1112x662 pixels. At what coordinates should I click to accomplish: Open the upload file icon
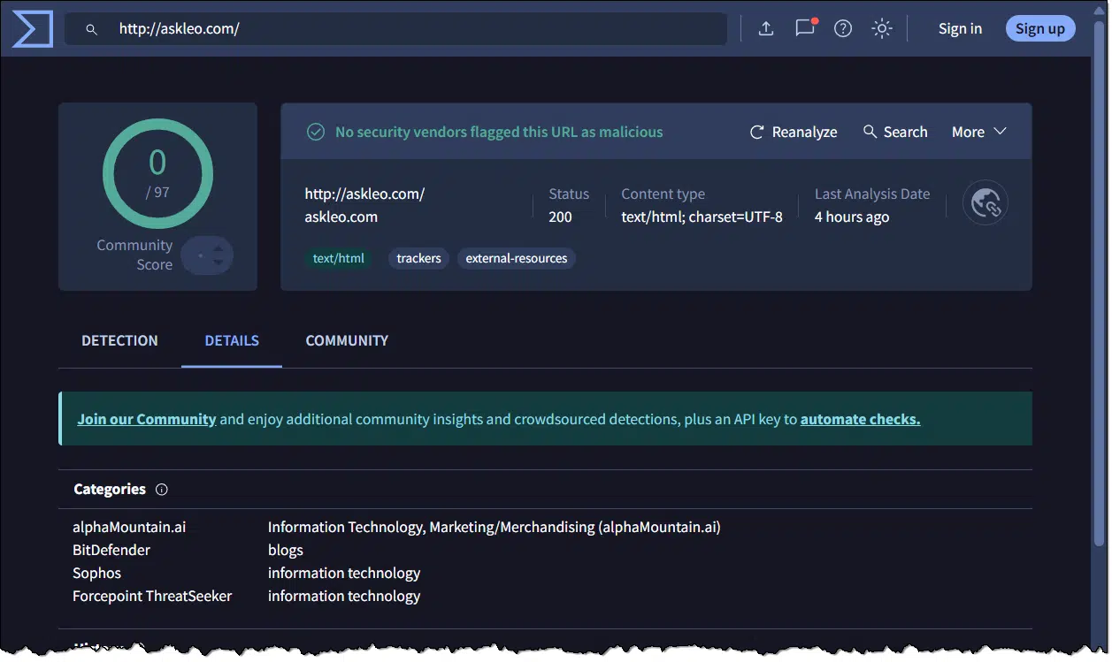tap(766, 28)
